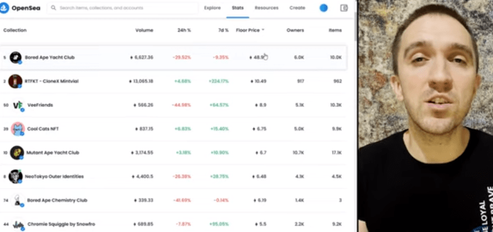This screenshot has height=232, width=493.
Task: Sort by Floor Price dropdown arrow
Action: pyautogui.click(x=263, y=30)
